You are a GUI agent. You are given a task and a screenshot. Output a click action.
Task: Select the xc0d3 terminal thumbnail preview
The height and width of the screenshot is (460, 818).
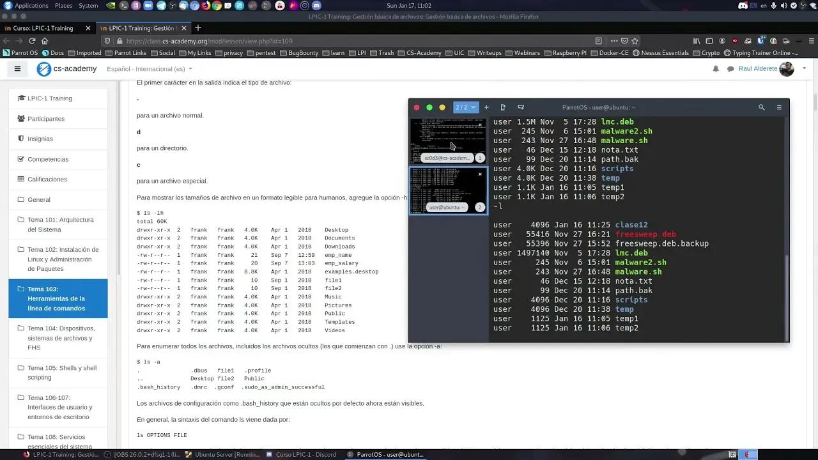pyautogui.click(x=447, y=139)
